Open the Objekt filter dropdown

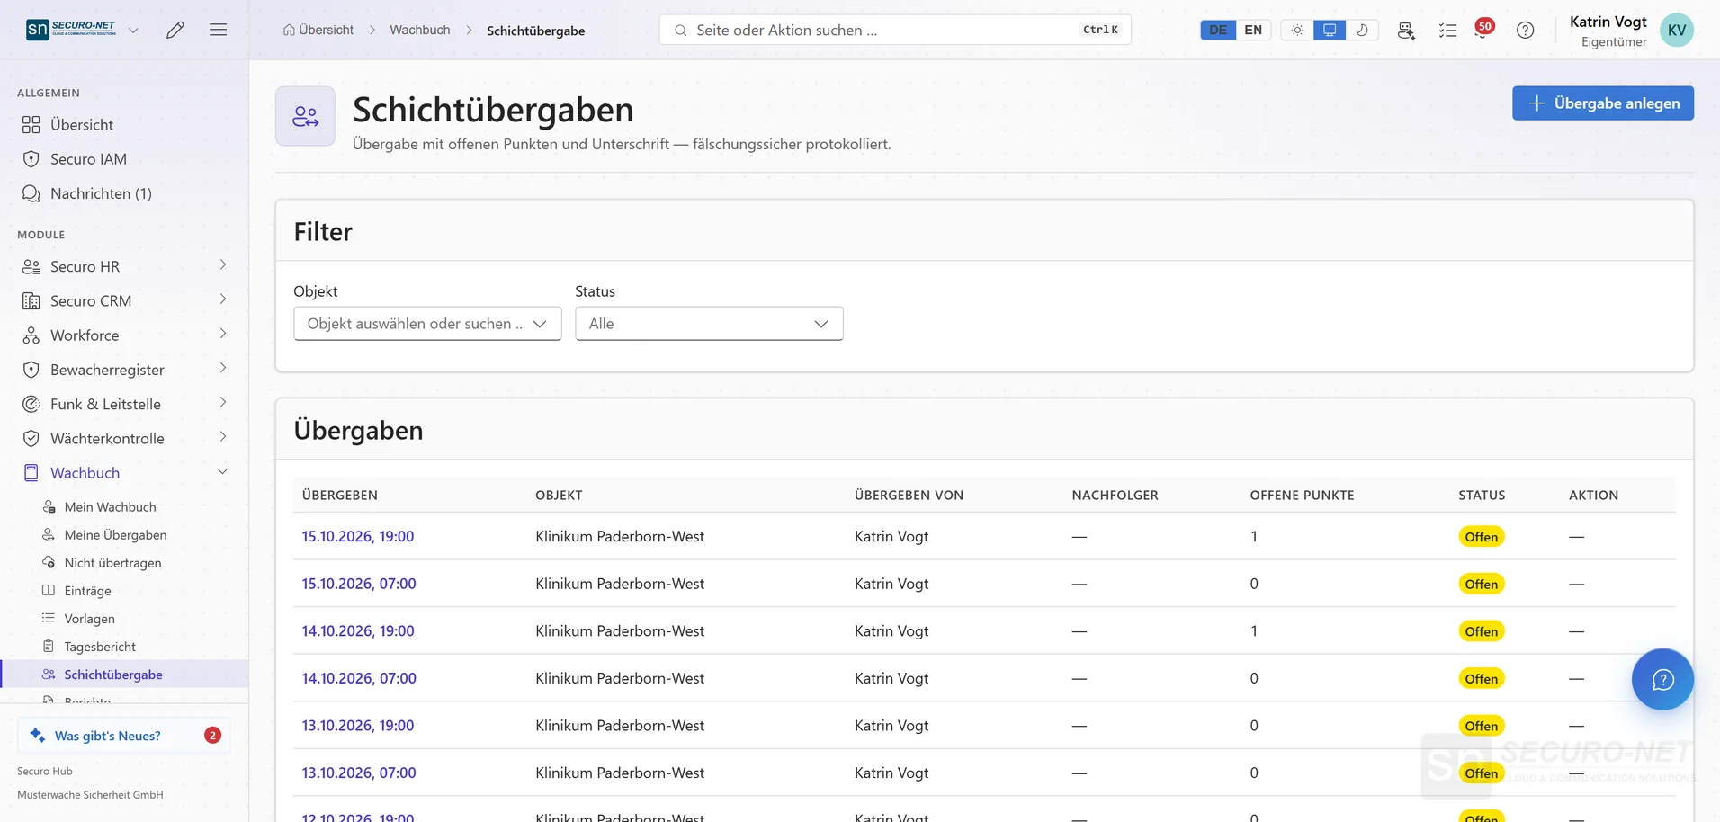pos(427,324)
